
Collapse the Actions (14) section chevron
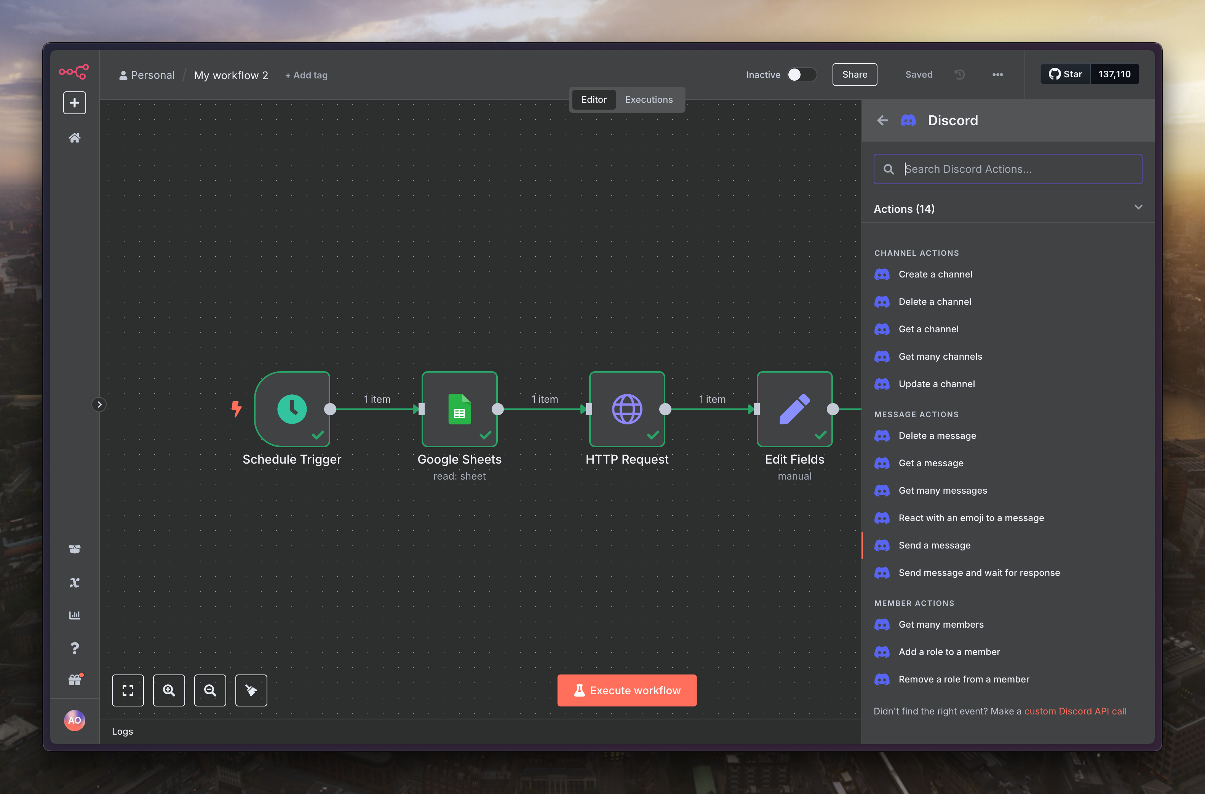[1138, 207]
